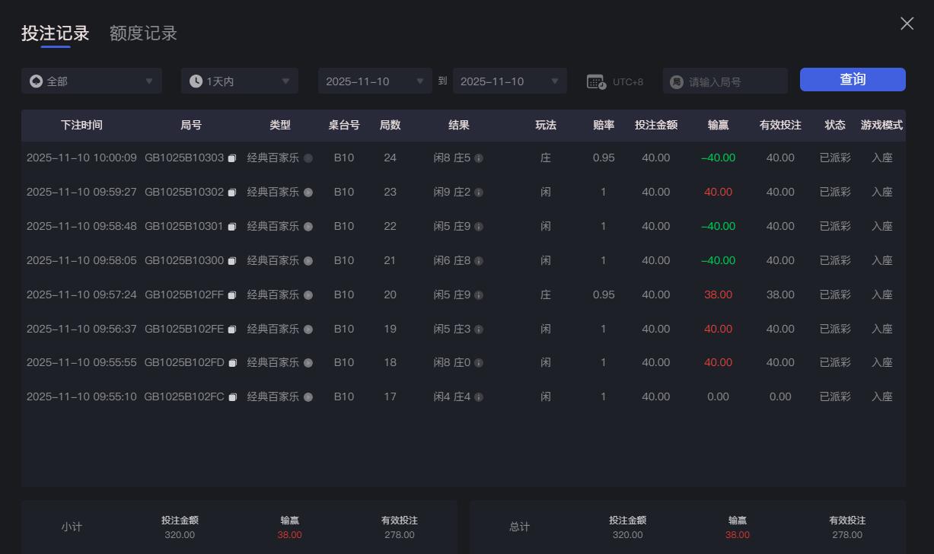Copy game ID GB1025B10301
Viewport: 934px width, 554px height.
pos(232,226)
